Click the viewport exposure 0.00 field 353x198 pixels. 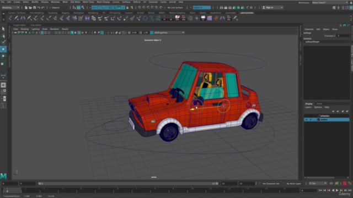click(135, 33)
